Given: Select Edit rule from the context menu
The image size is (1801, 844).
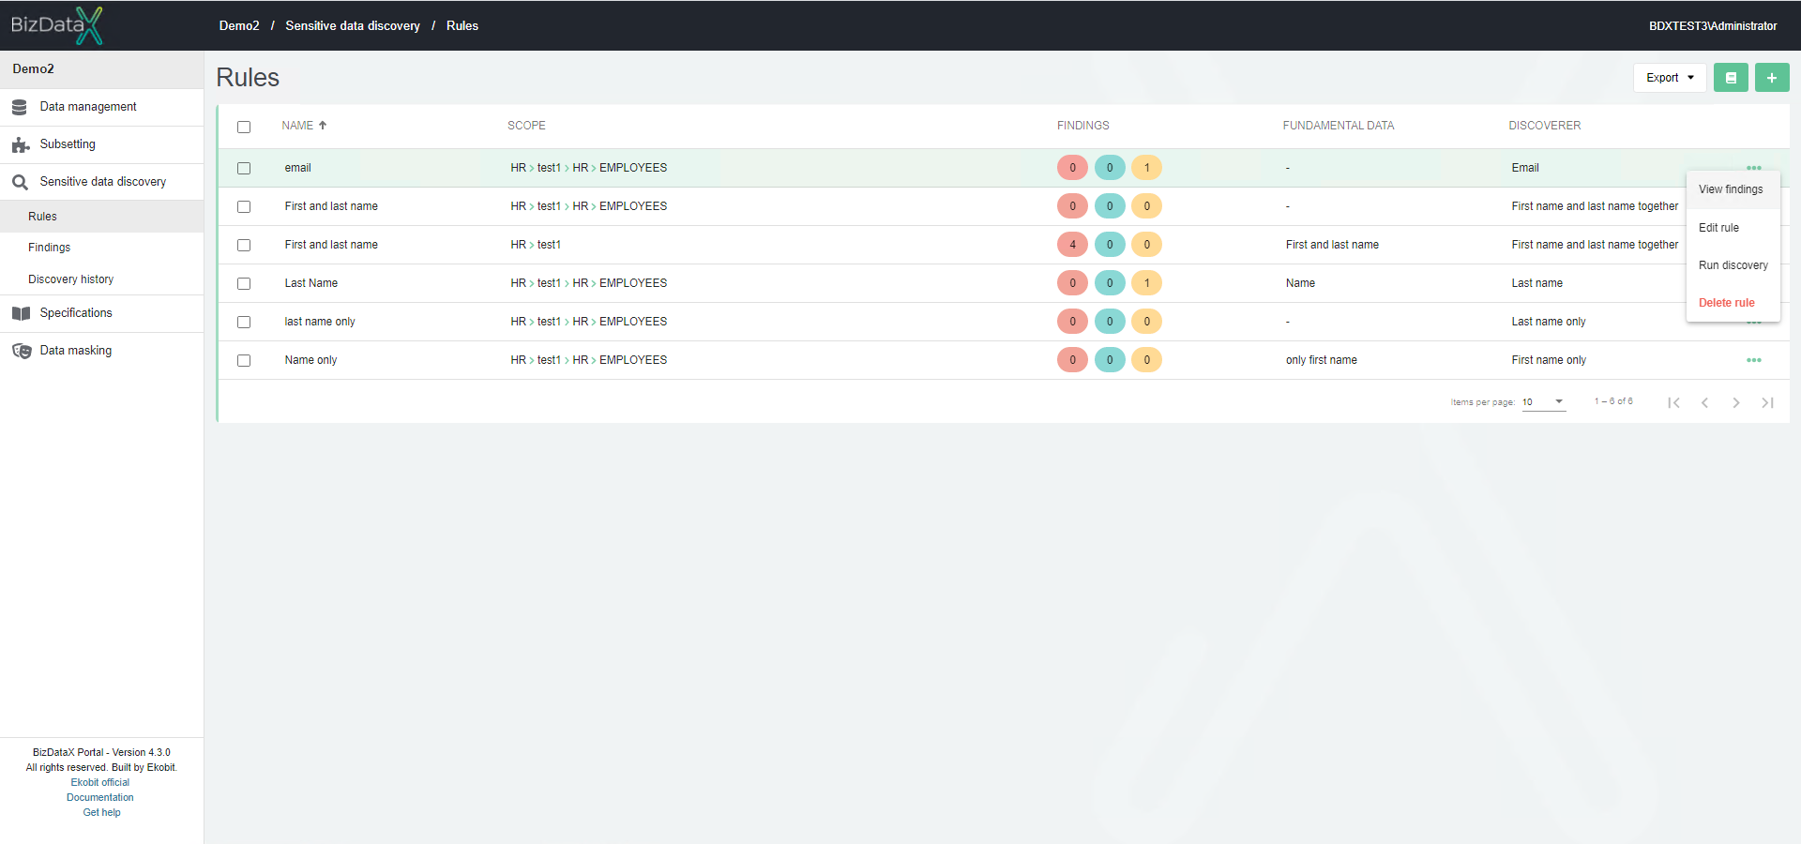Looking at the screenshot, I should click(x=1733, y=228).
